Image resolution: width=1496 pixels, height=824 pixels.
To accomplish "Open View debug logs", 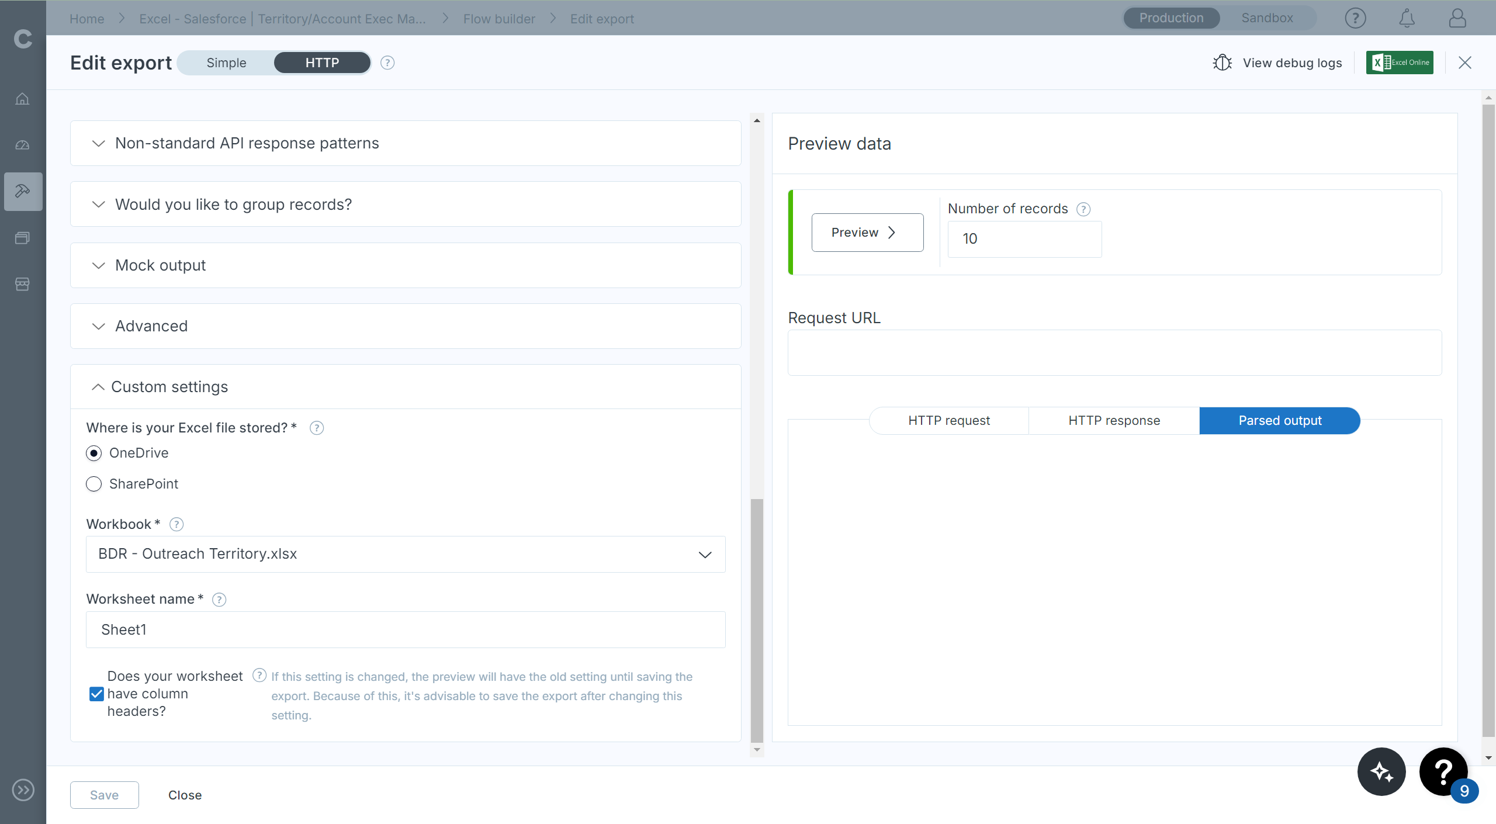I will tap(1292, 63).
